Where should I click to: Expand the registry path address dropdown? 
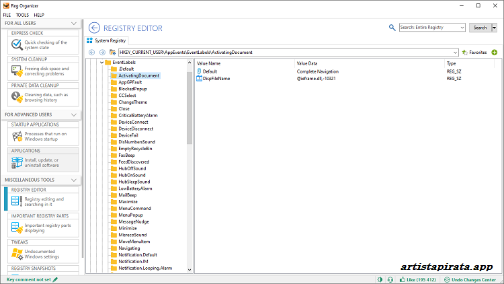455,52
